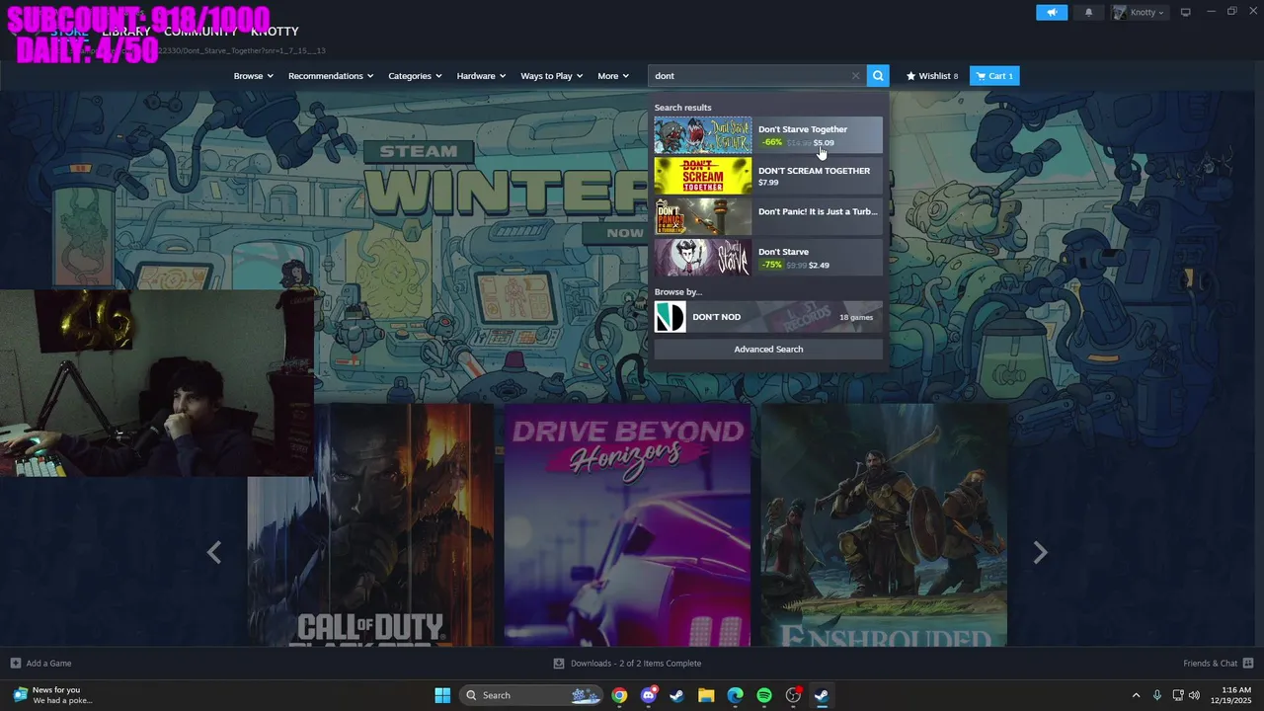
Task: Open the Windows Start menu
Action: coord(442,695)
